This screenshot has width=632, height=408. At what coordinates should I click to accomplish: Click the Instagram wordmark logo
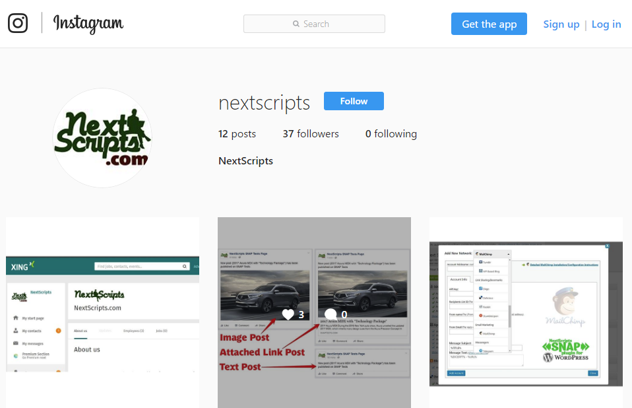click(88, 24)
